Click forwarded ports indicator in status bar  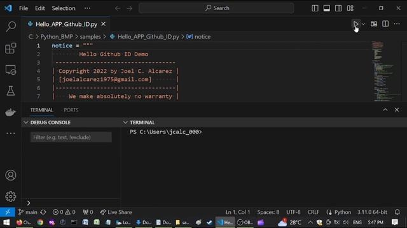[x=88, y=212]
